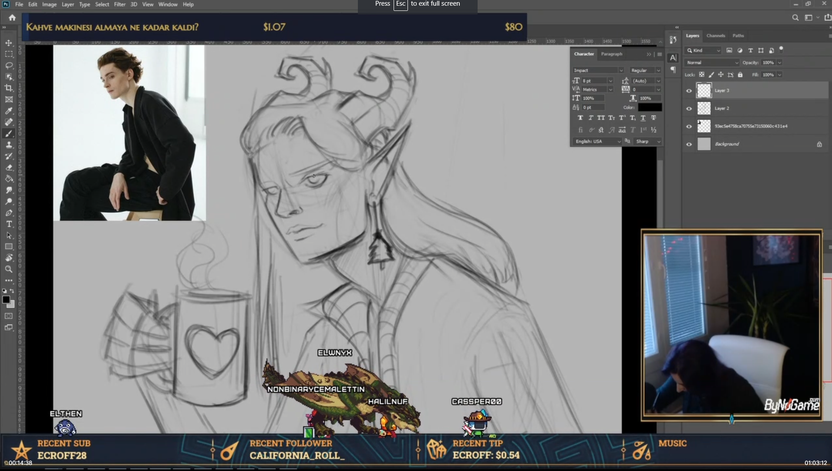Toggle visibility of 93ec5e4758ca layer
Viewport: 832px width, 471px height.
point(689,126)
